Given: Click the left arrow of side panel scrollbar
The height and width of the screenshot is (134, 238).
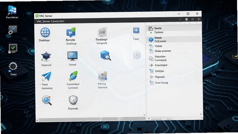Looking at the screenshot, I should pyautogui.click(x=149, y=118).
